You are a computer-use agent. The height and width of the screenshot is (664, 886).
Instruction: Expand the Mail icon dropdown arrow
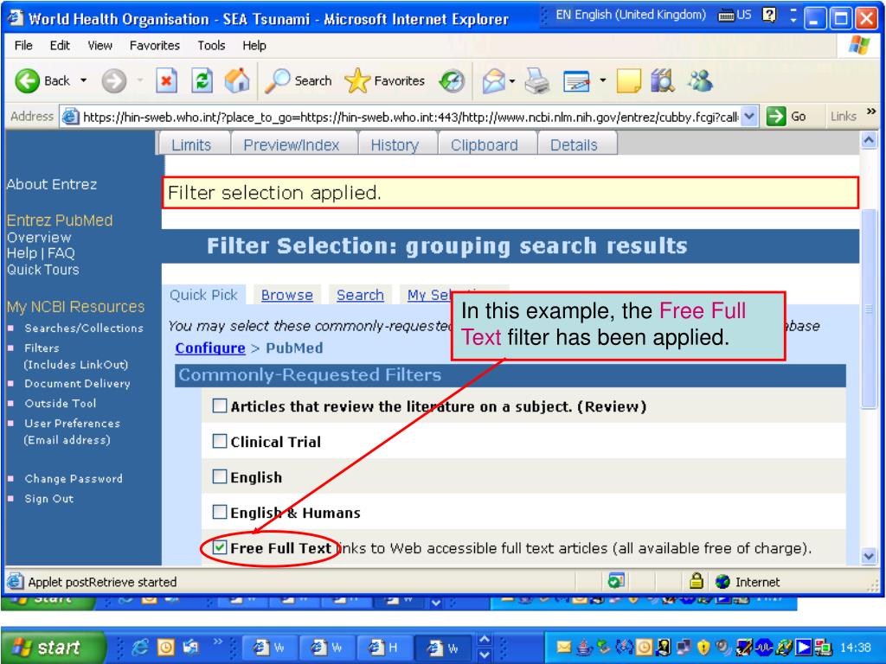coord(512,80)
